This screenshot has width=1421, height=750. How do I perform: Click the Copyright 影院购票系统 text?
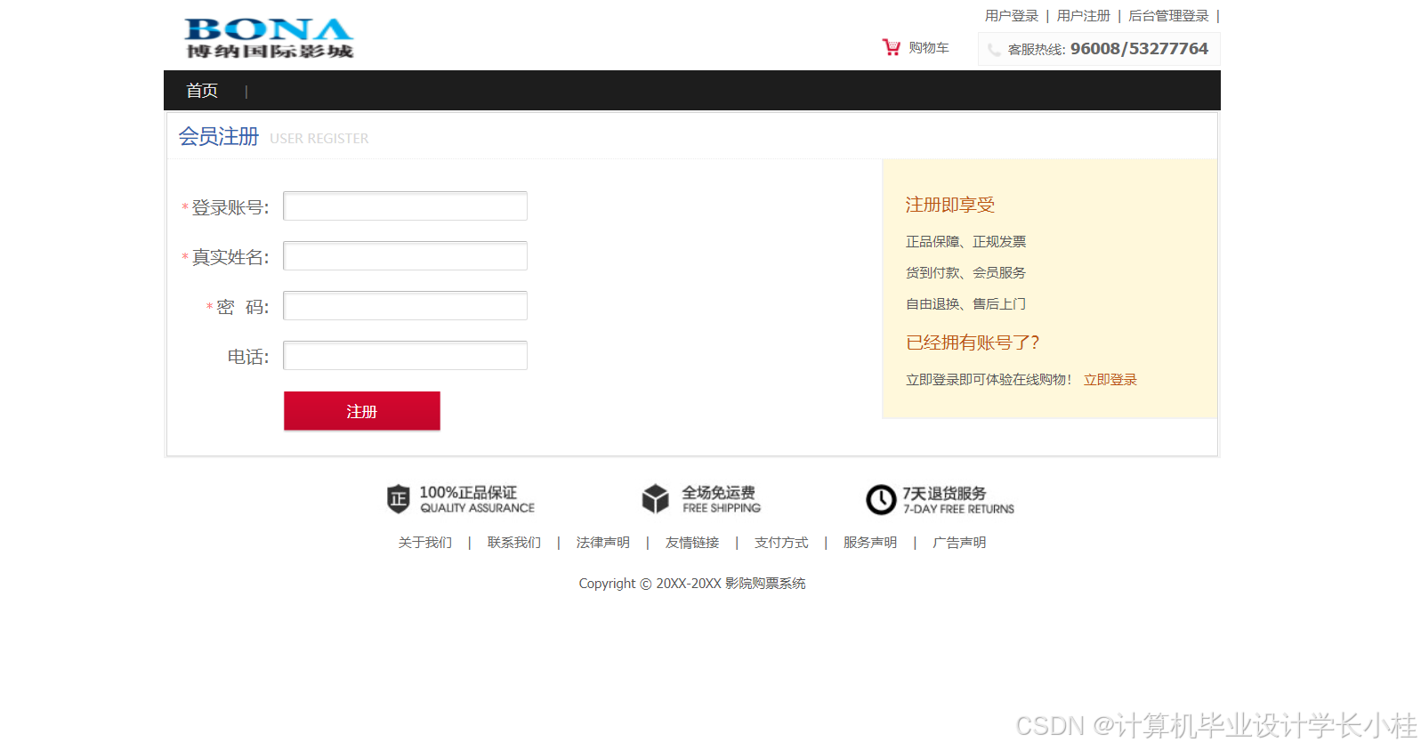click(692, 584)
